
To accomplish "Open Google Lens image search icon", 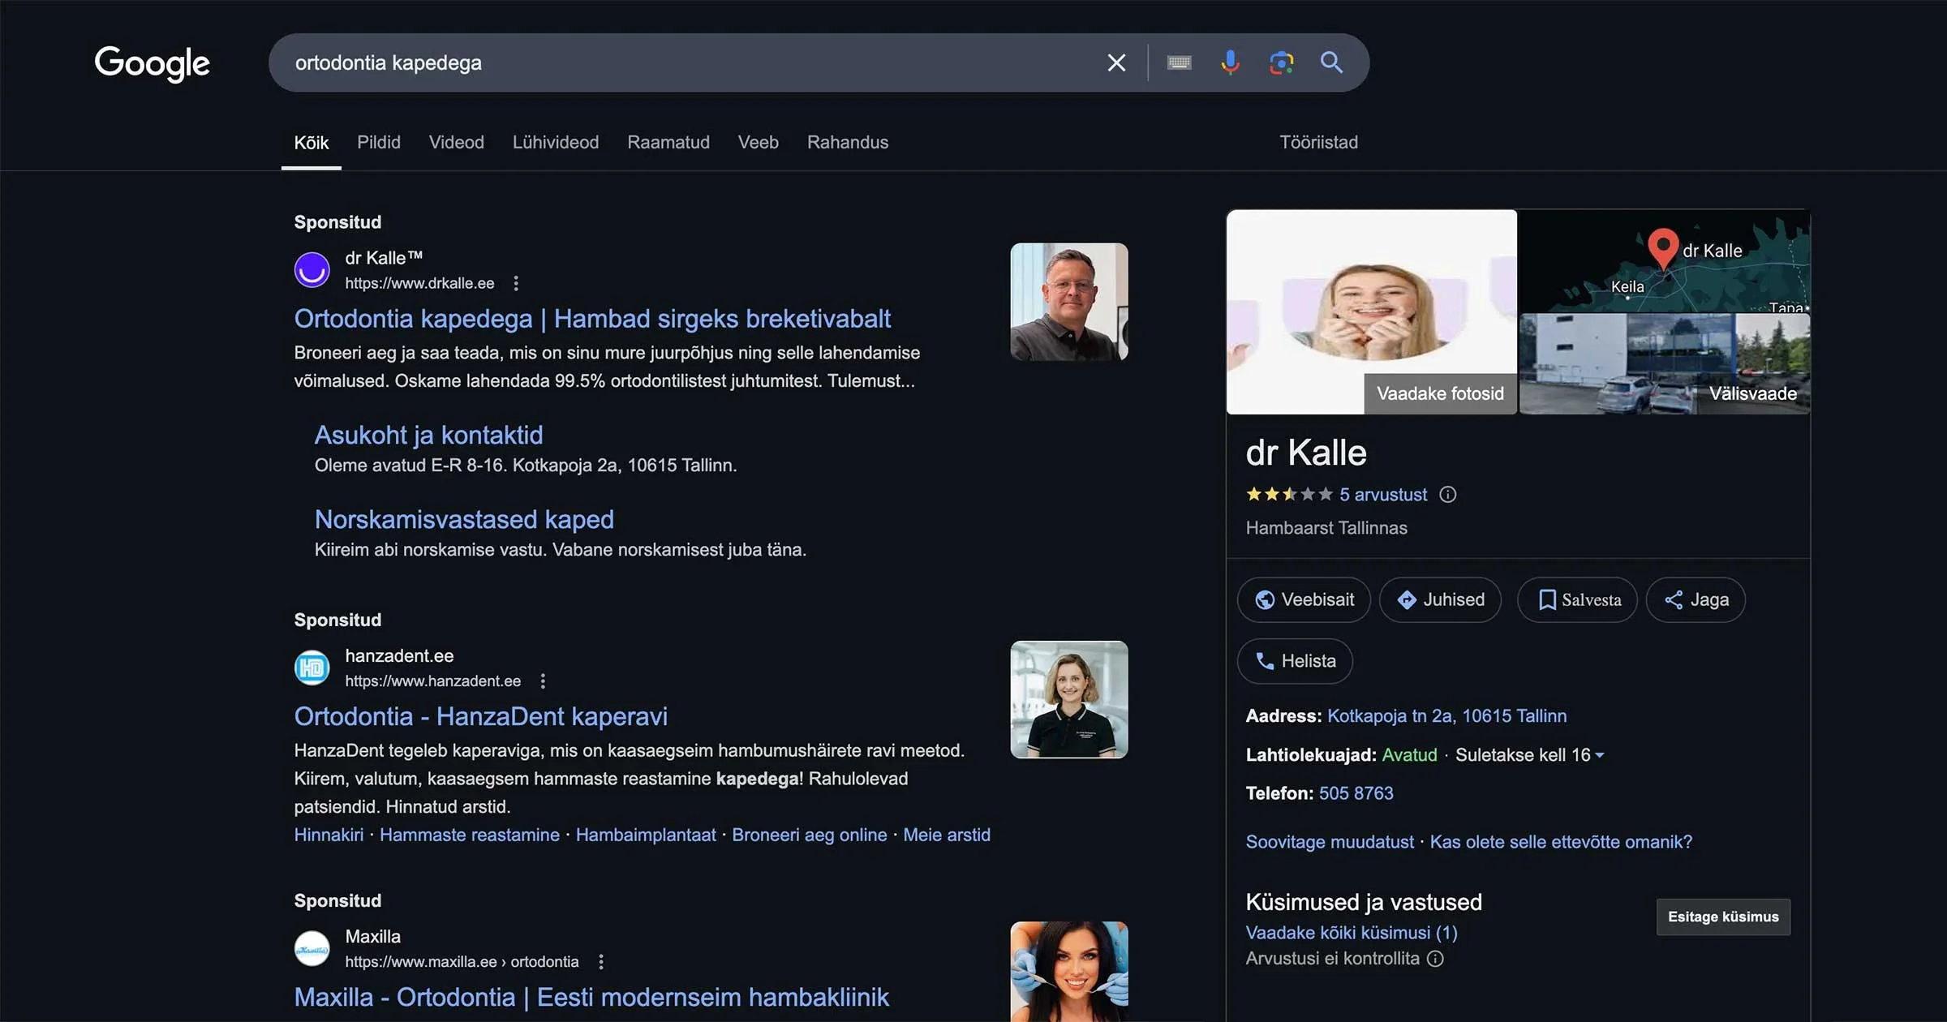I will (x=1281, y=62).
